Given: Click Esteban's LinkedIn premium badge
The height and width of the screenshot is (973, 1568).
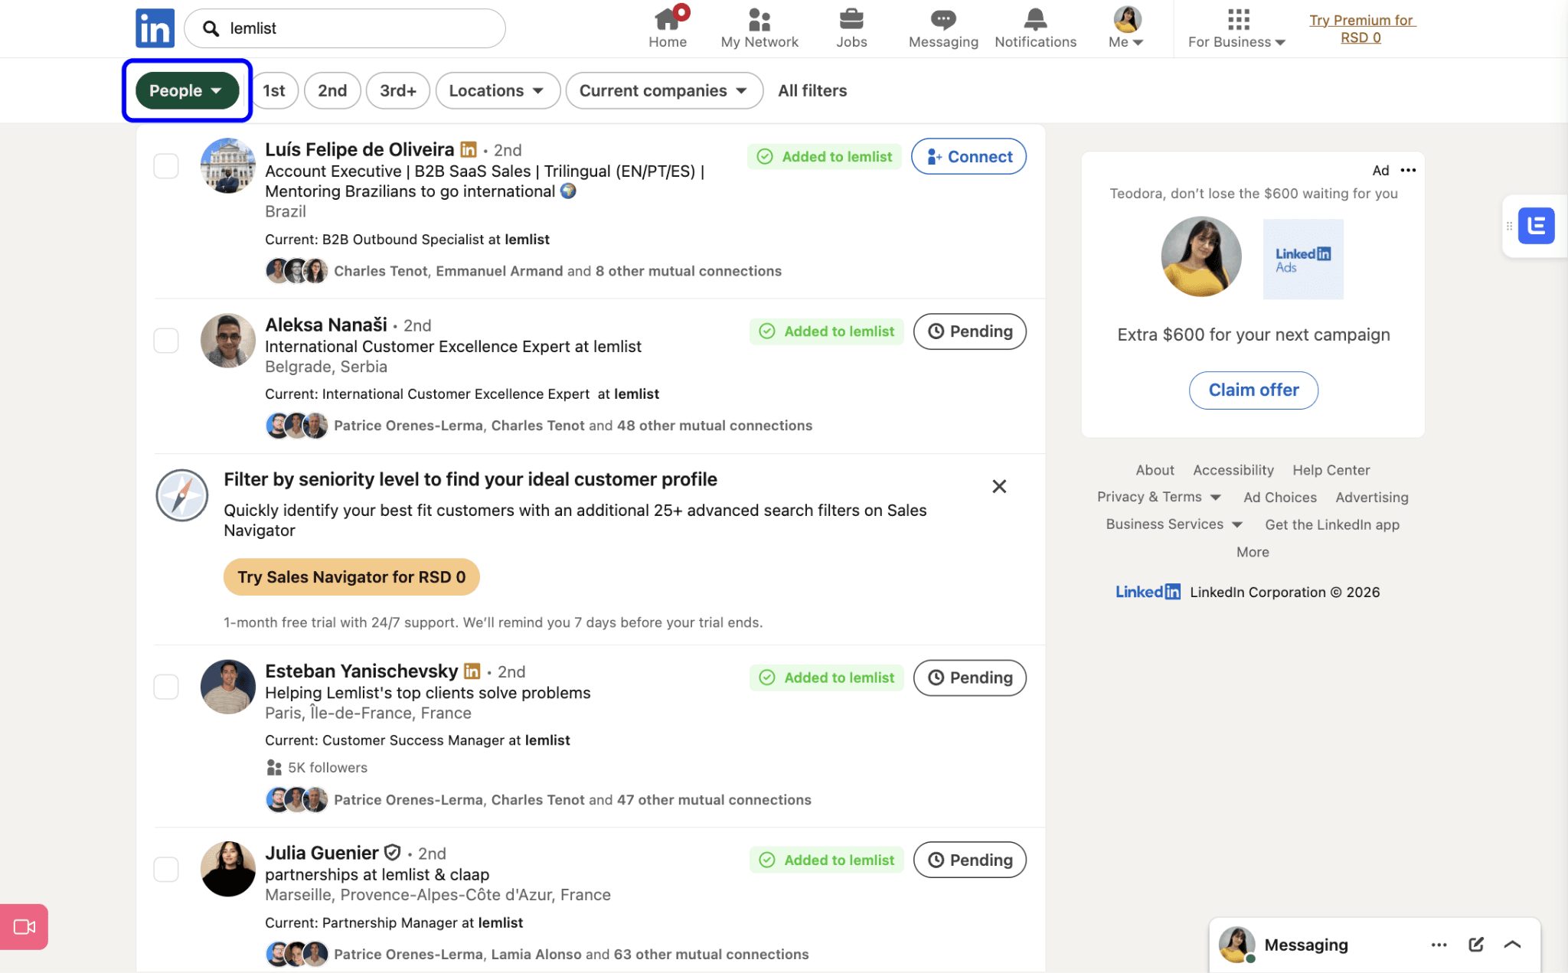Looking at the screenshot, I should (x=472, y=671).
